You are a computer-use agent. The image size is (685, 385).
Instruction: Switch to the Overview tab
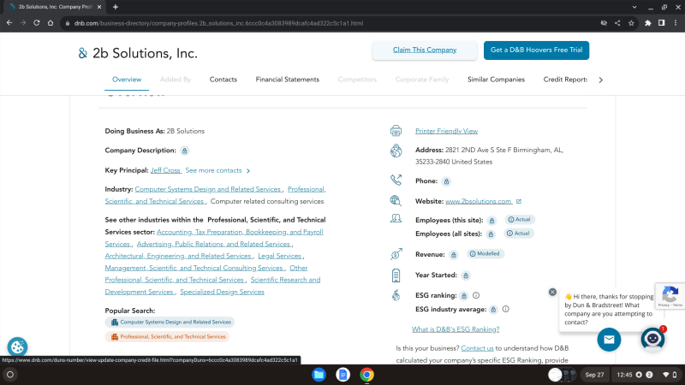click(x=127, y=80)
